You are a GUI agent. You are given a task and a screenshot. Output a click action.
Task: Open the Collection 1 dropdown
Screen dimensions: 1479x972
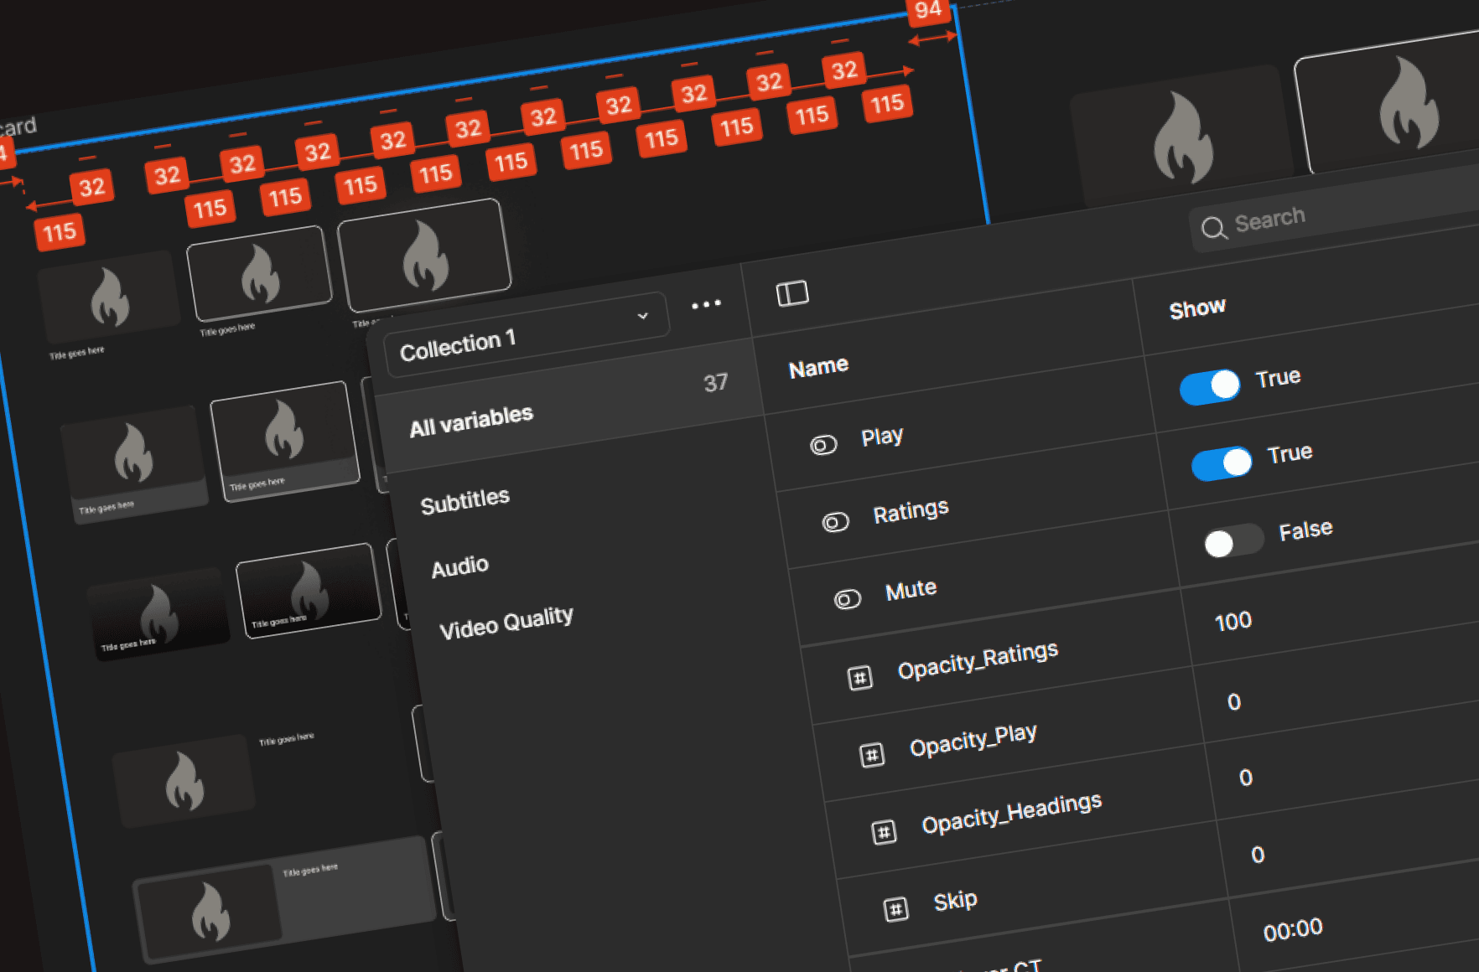(x=526, y=334)
